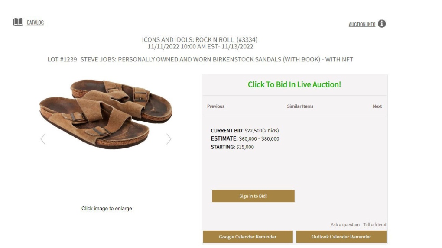
Task: Go to the Previous lot
Action: pos(216,106)
